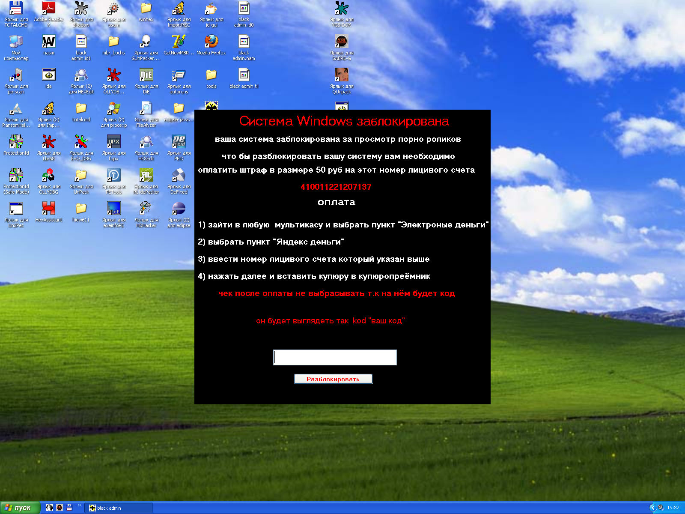
Task: Click the Разблокировать unlock button
Action: tap(333, 379)
